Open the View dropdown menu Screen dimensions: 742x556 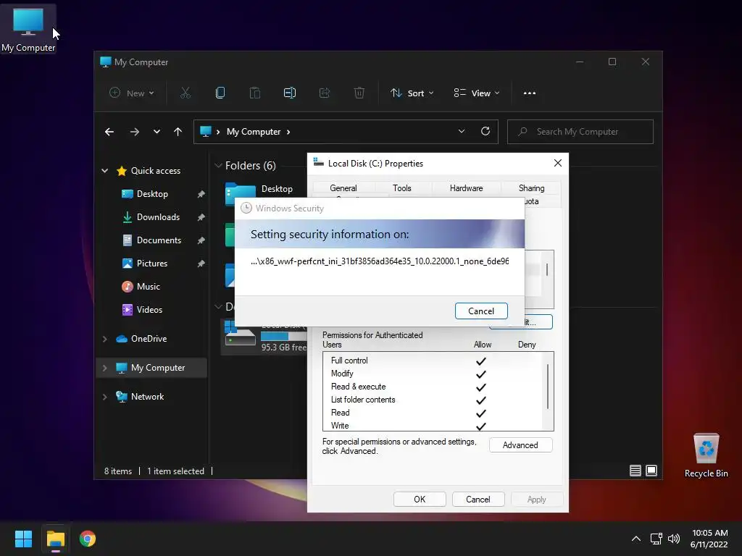477,93
